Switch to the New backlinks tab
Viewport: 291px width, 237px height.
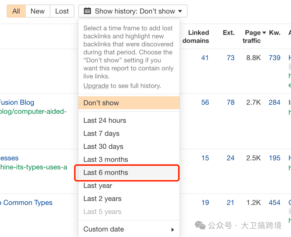(37, 11)
